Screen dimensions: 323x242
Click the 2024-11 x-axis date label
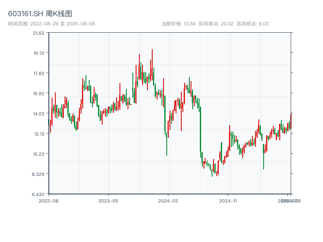[228, 200]
